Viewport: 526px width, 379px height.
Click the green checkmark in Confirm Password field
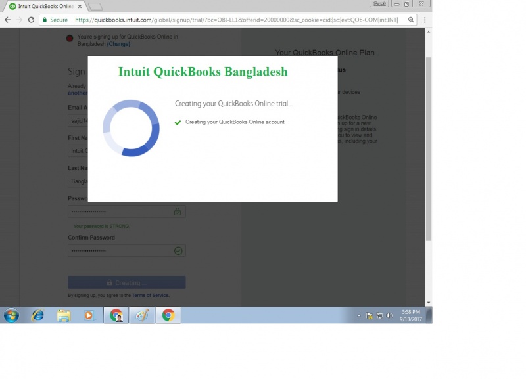click(x=178, y=251)
